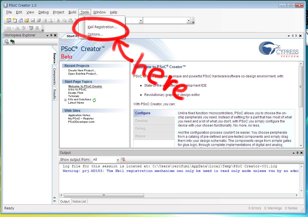Click the stacked layers download toolbar icon
This screenshot has height=217, width=308.
point(24,28)
